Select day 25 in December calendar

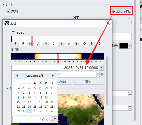35,107
